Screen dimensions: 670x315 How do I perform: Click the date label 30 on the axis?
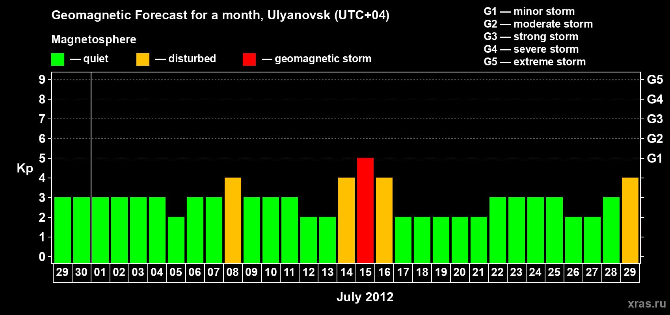click(x=81, y=272)
